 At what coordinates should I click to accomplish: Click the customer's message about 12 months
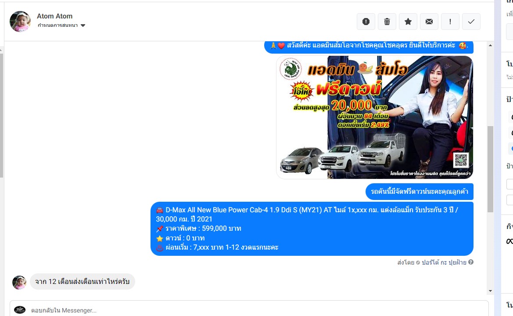83,282
